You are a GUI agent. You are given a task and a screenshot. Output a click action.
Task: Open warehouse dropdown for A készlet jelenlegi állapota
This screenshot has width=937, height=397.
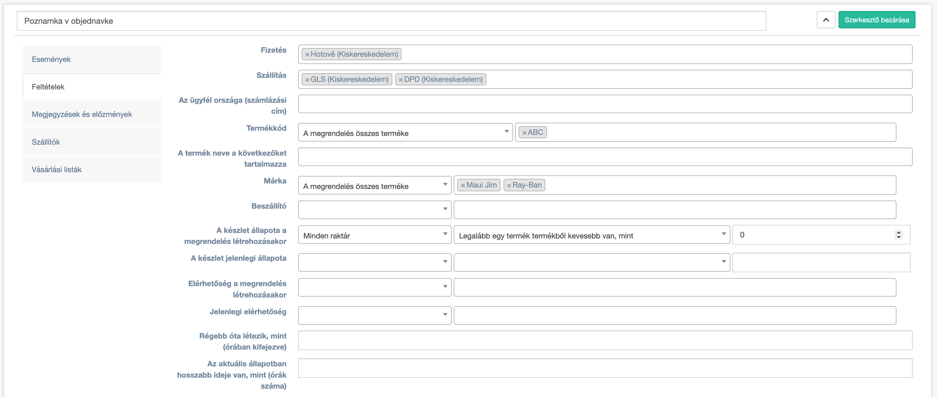coord(375,262)
